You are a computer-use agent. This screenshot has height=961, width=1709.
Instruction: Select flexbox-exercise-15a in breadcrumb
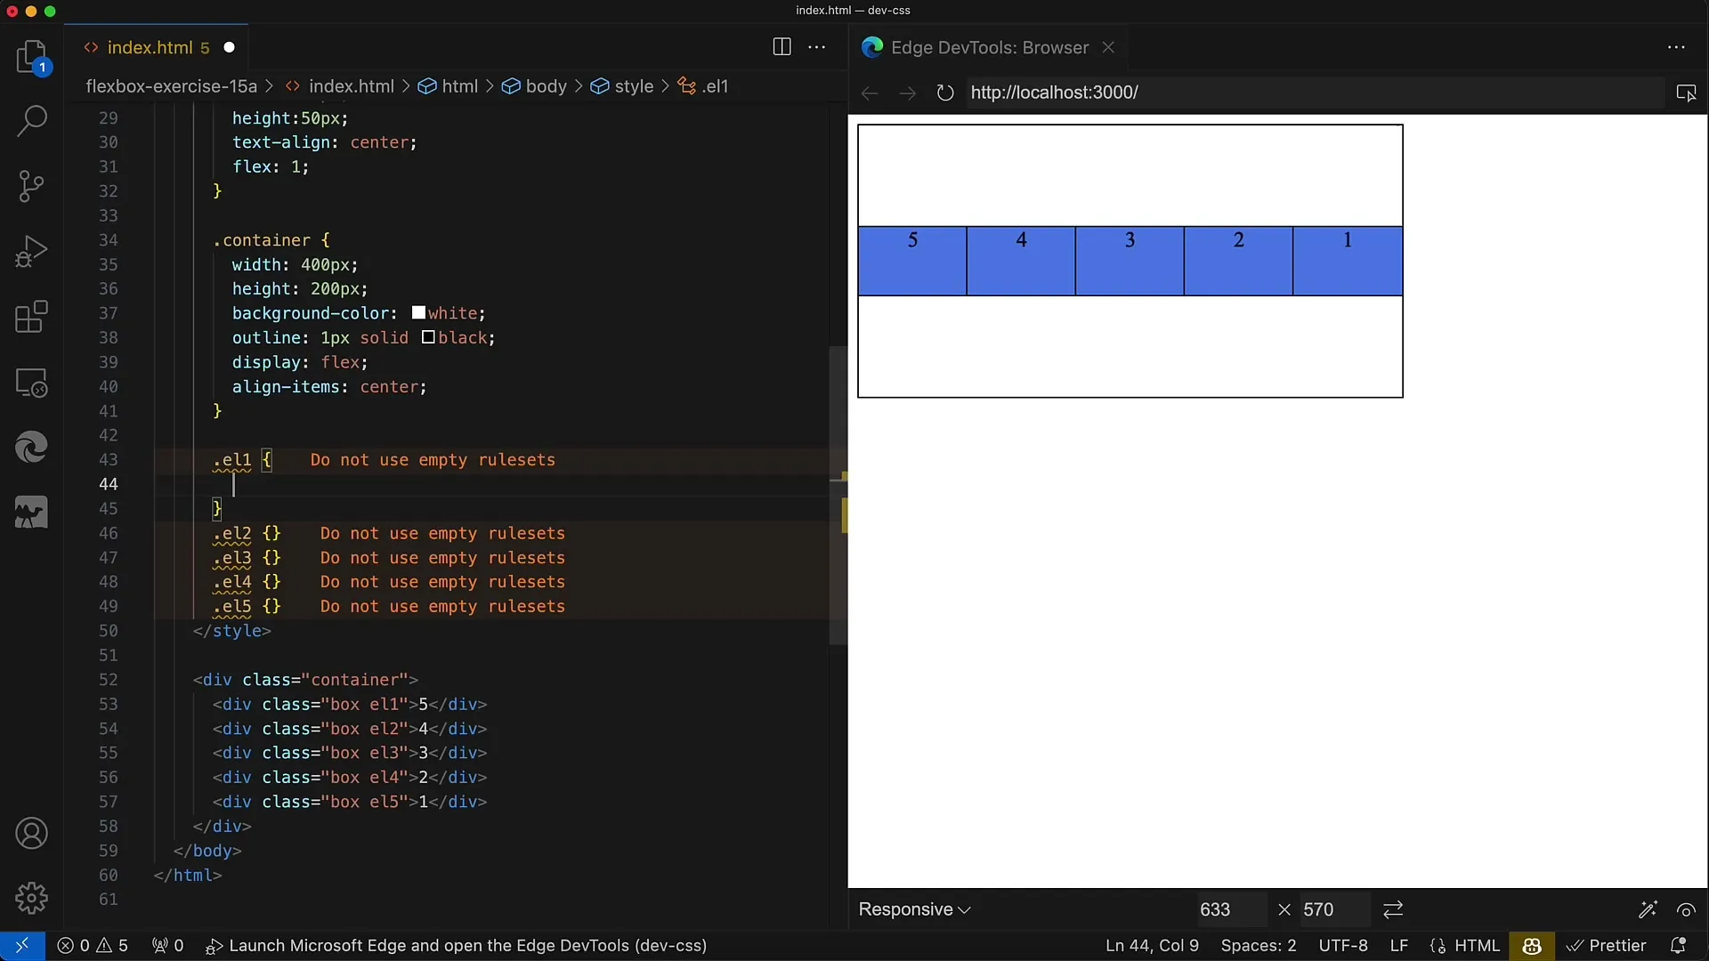click(171, 86)
